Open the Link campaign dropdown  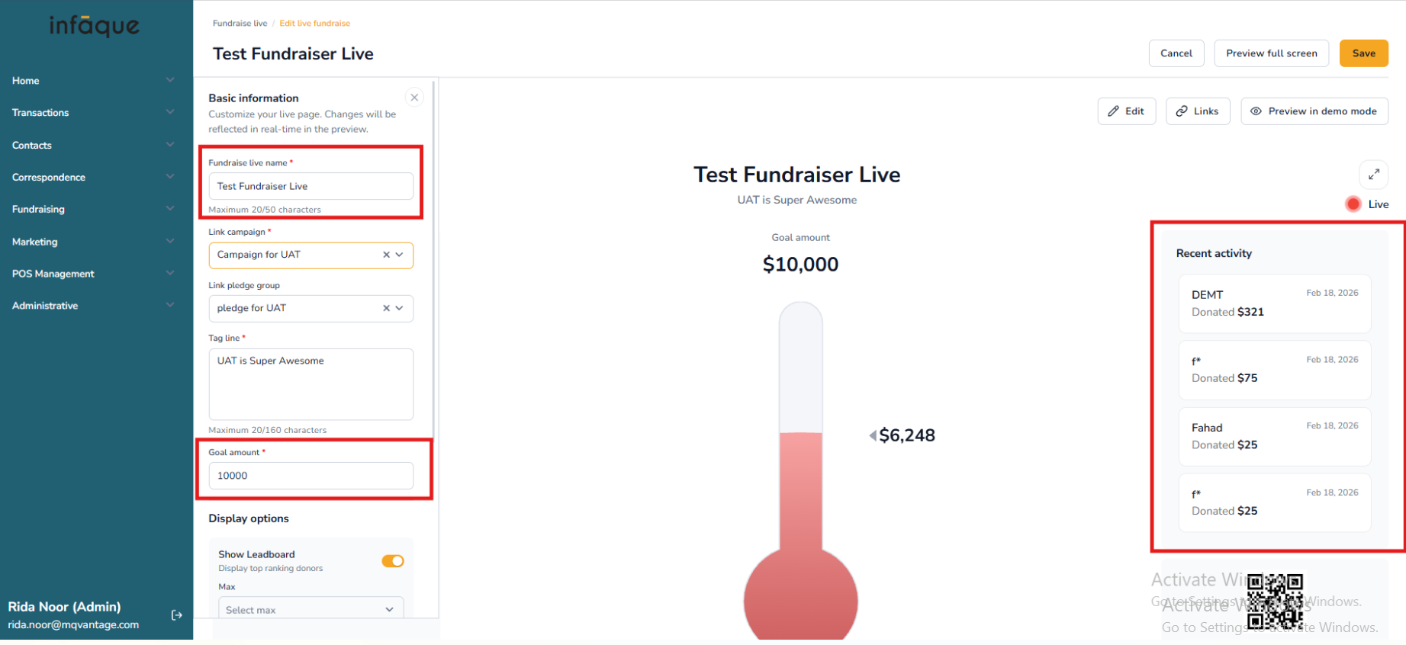point(400,255)
